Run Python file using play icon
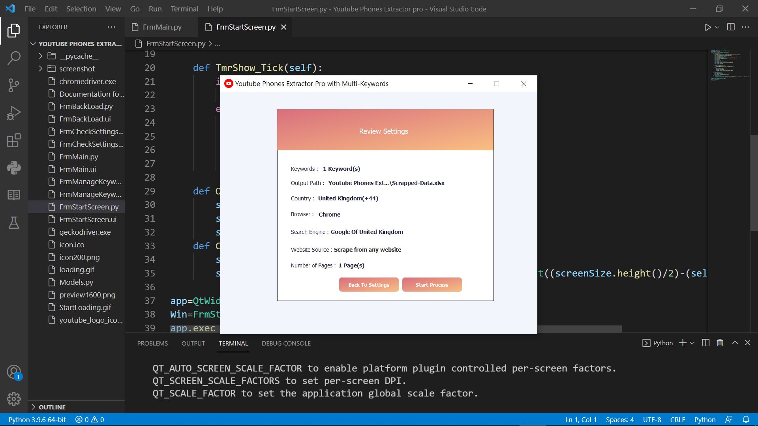Viewport: 758px width, 426px height. 707,27
